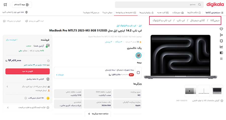Image resolution: width=226 pixels, height=120 pixels.
Task: Open the اپل brand link above title
Action: [140, 26]
